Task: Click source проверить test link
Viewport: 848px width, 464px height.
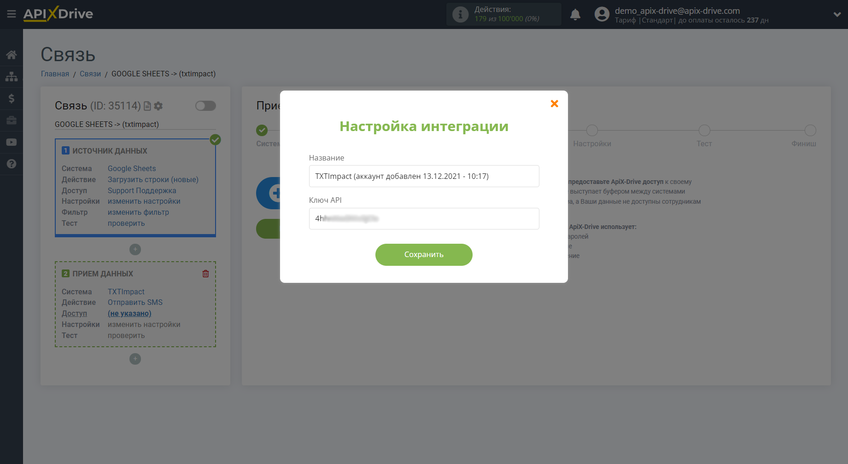Action: coord(126,223)
